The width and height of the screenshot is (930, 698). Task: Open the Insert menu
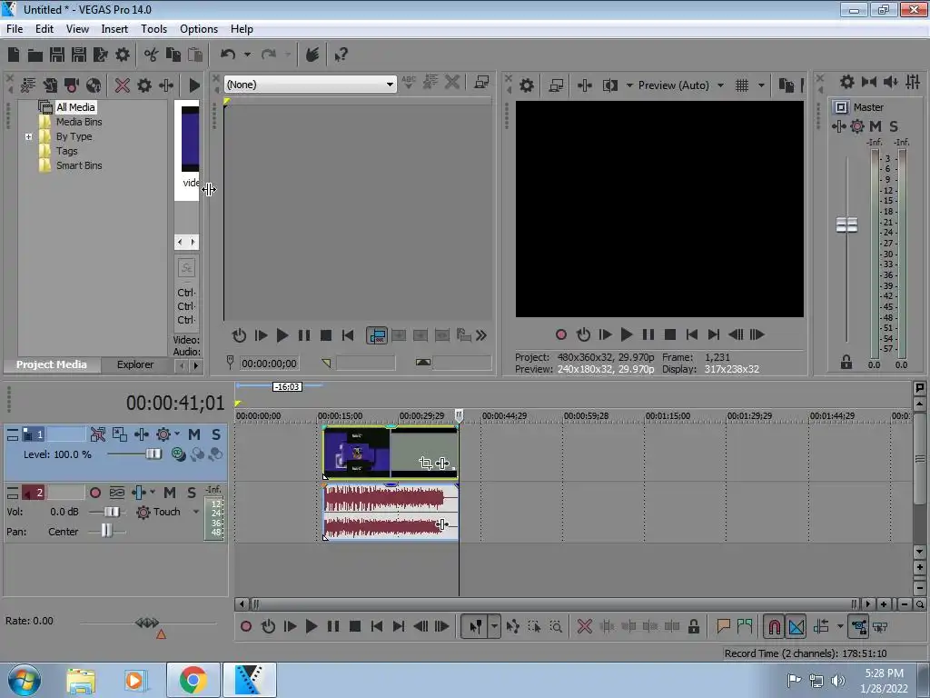coord(114,28)
